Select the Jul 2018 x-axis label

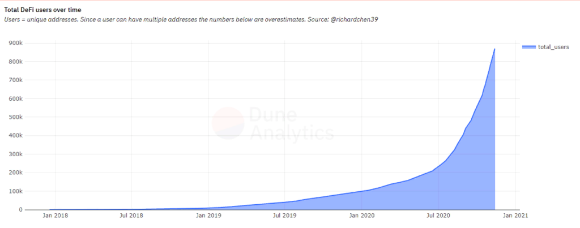tap(131, 216)
